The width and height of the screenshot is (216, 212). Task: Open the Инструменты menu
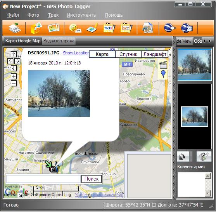pyautogui.click(x=82, y=15)
